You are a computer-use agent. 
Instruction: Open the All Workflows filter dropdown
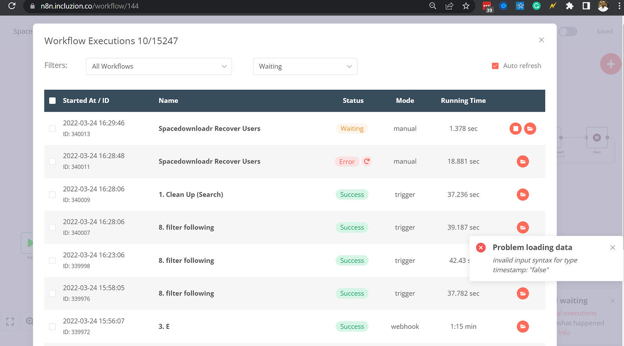pos(159,66)
